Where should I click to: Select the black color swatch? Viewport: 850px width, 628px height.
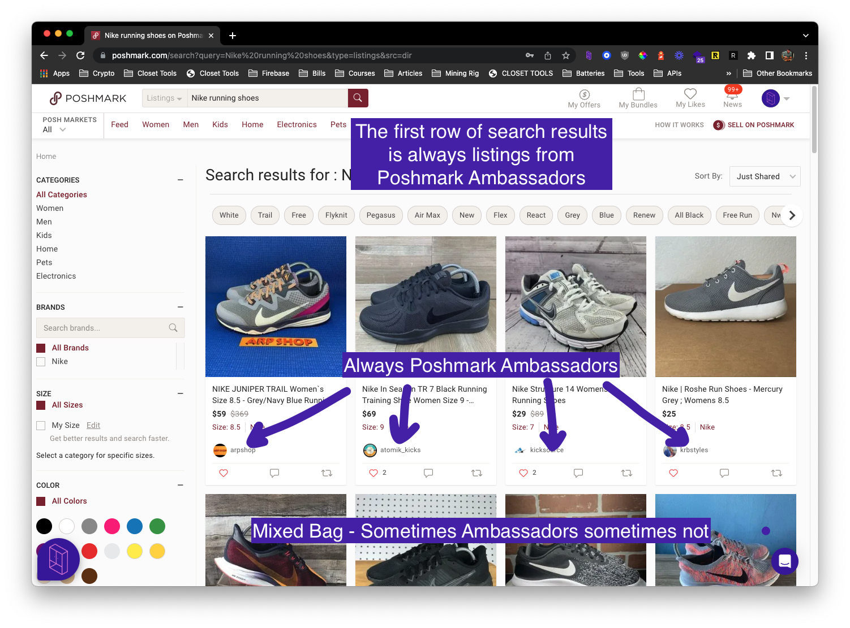44,527
